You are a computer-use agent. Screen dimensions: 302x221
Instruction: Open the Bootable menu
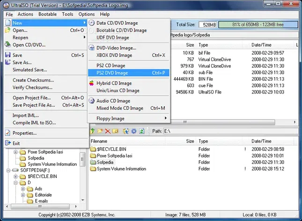click(x=48, y=14)
